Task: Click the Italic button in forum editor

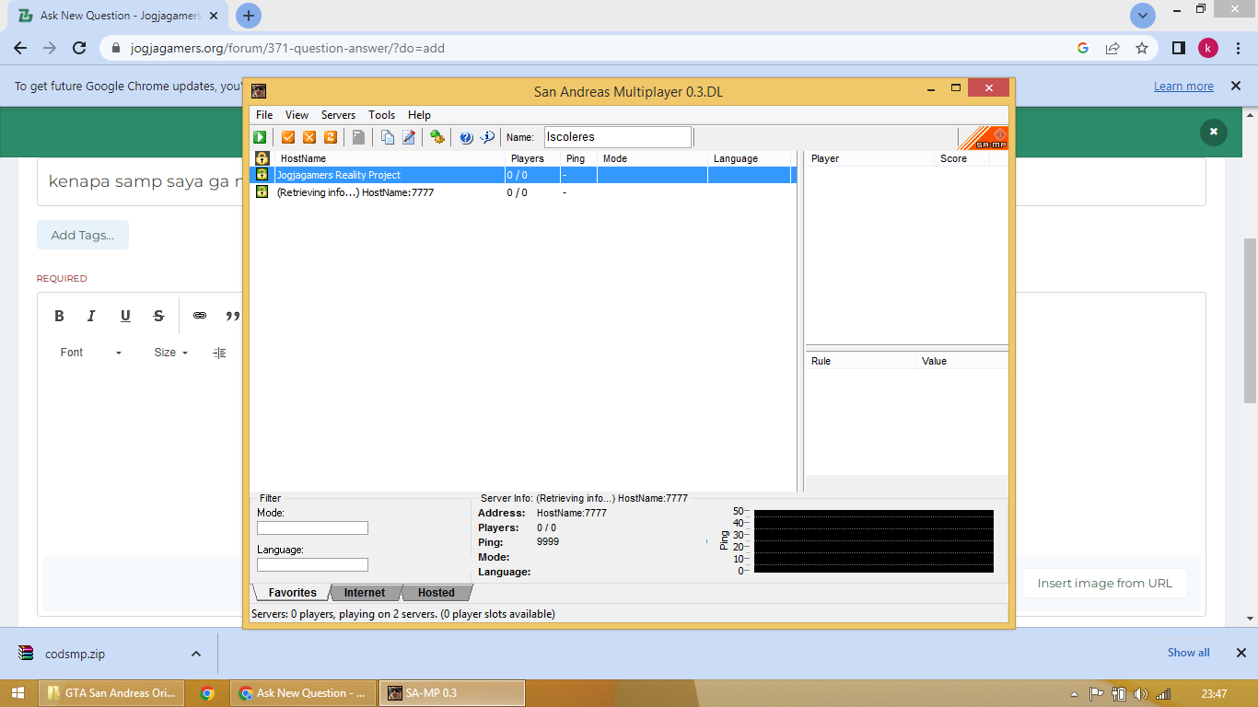Action: (x=91, y=316)
